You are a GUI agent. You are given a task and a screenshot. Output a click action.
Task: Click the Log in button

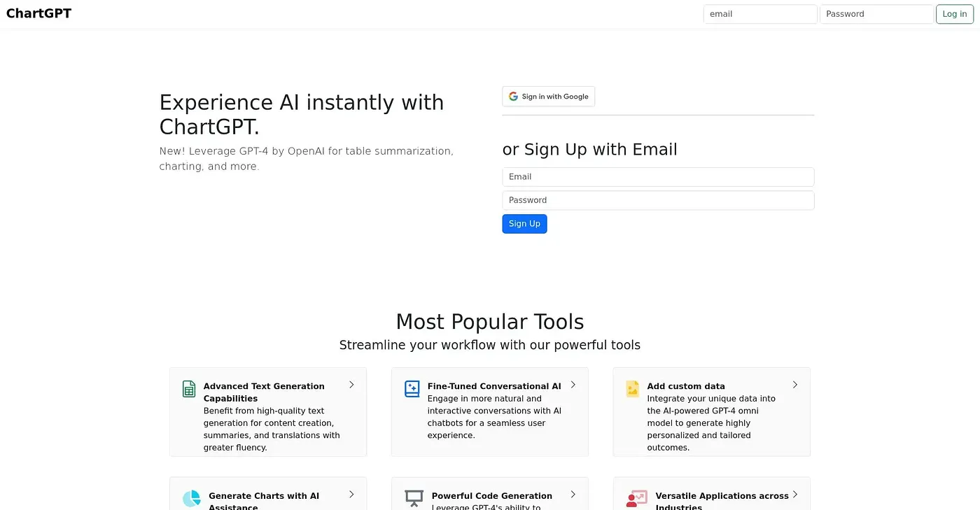tap(955, 14)
